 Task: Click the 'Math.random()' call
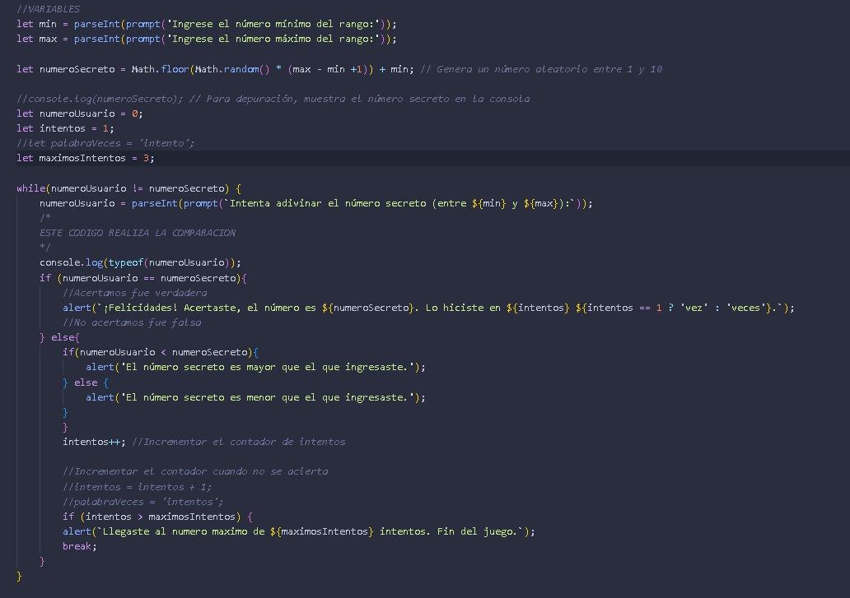[232, 69]
